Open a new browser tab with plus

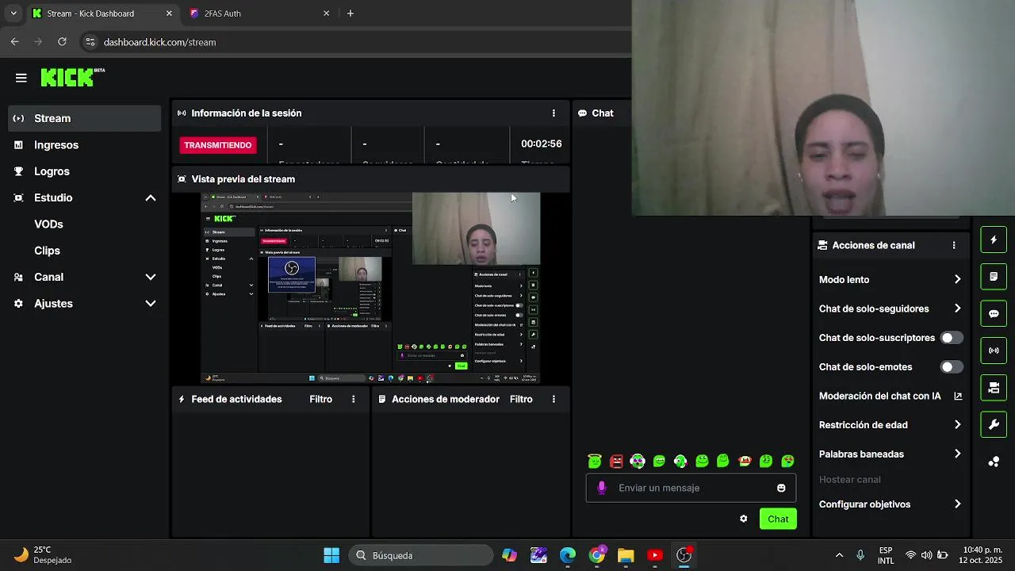(x=350, y=13)
